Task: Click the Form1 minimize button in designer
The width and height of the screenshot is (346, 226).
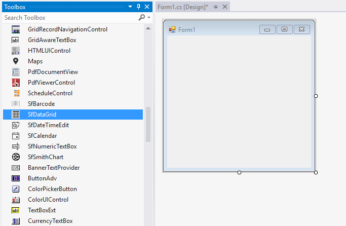Action: coord(267,29)
